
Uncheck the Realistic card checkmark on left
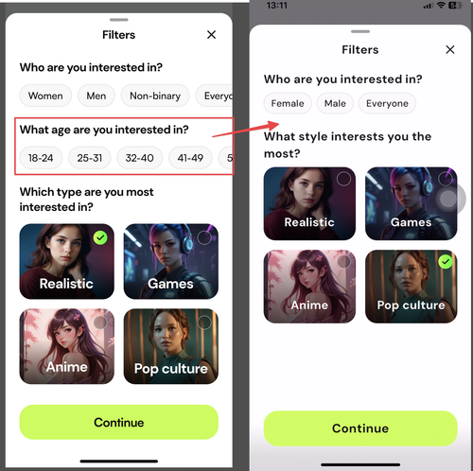tap(100, 237)
